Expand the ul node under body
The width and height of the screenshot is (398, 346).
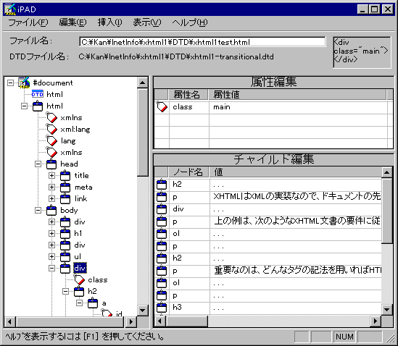pos(51,256)
